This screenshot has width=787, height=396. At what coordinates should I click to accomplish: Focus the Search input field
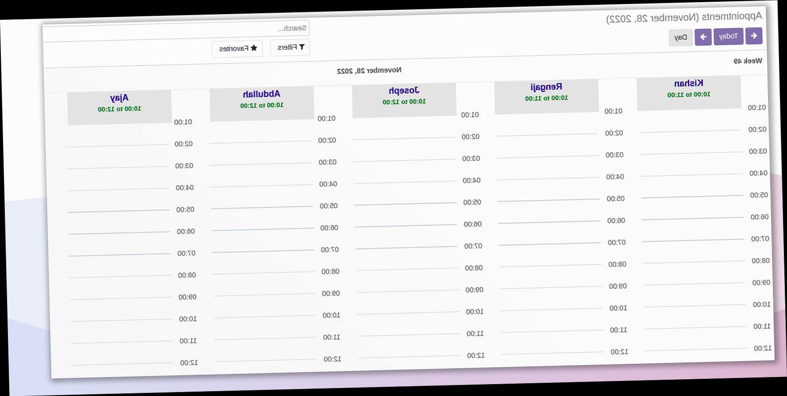coord(177,30)
